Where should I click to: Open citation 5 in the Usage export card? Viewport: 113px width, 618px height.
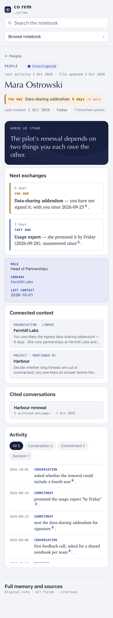[x=79, y=243]
